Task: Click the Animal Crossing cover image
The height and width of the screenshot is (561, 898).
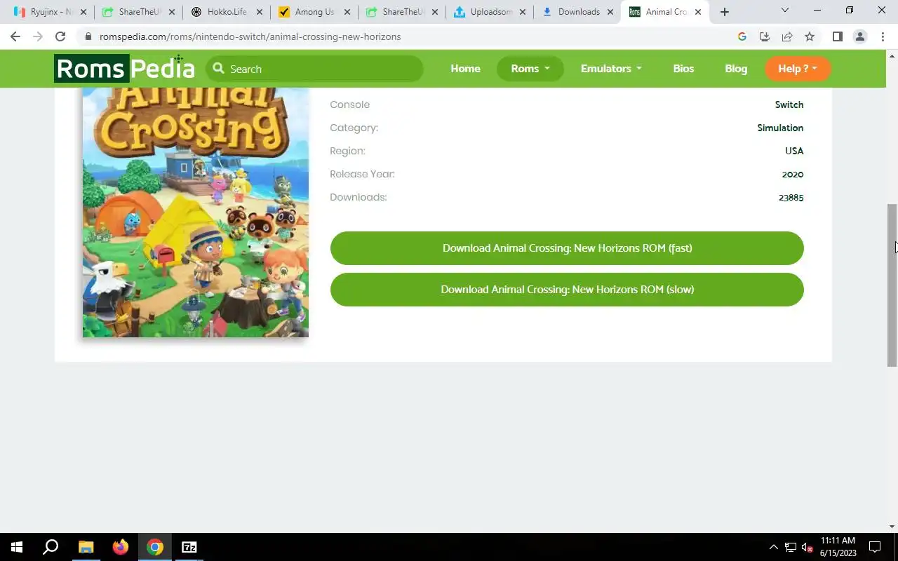Action: [196, 212]
